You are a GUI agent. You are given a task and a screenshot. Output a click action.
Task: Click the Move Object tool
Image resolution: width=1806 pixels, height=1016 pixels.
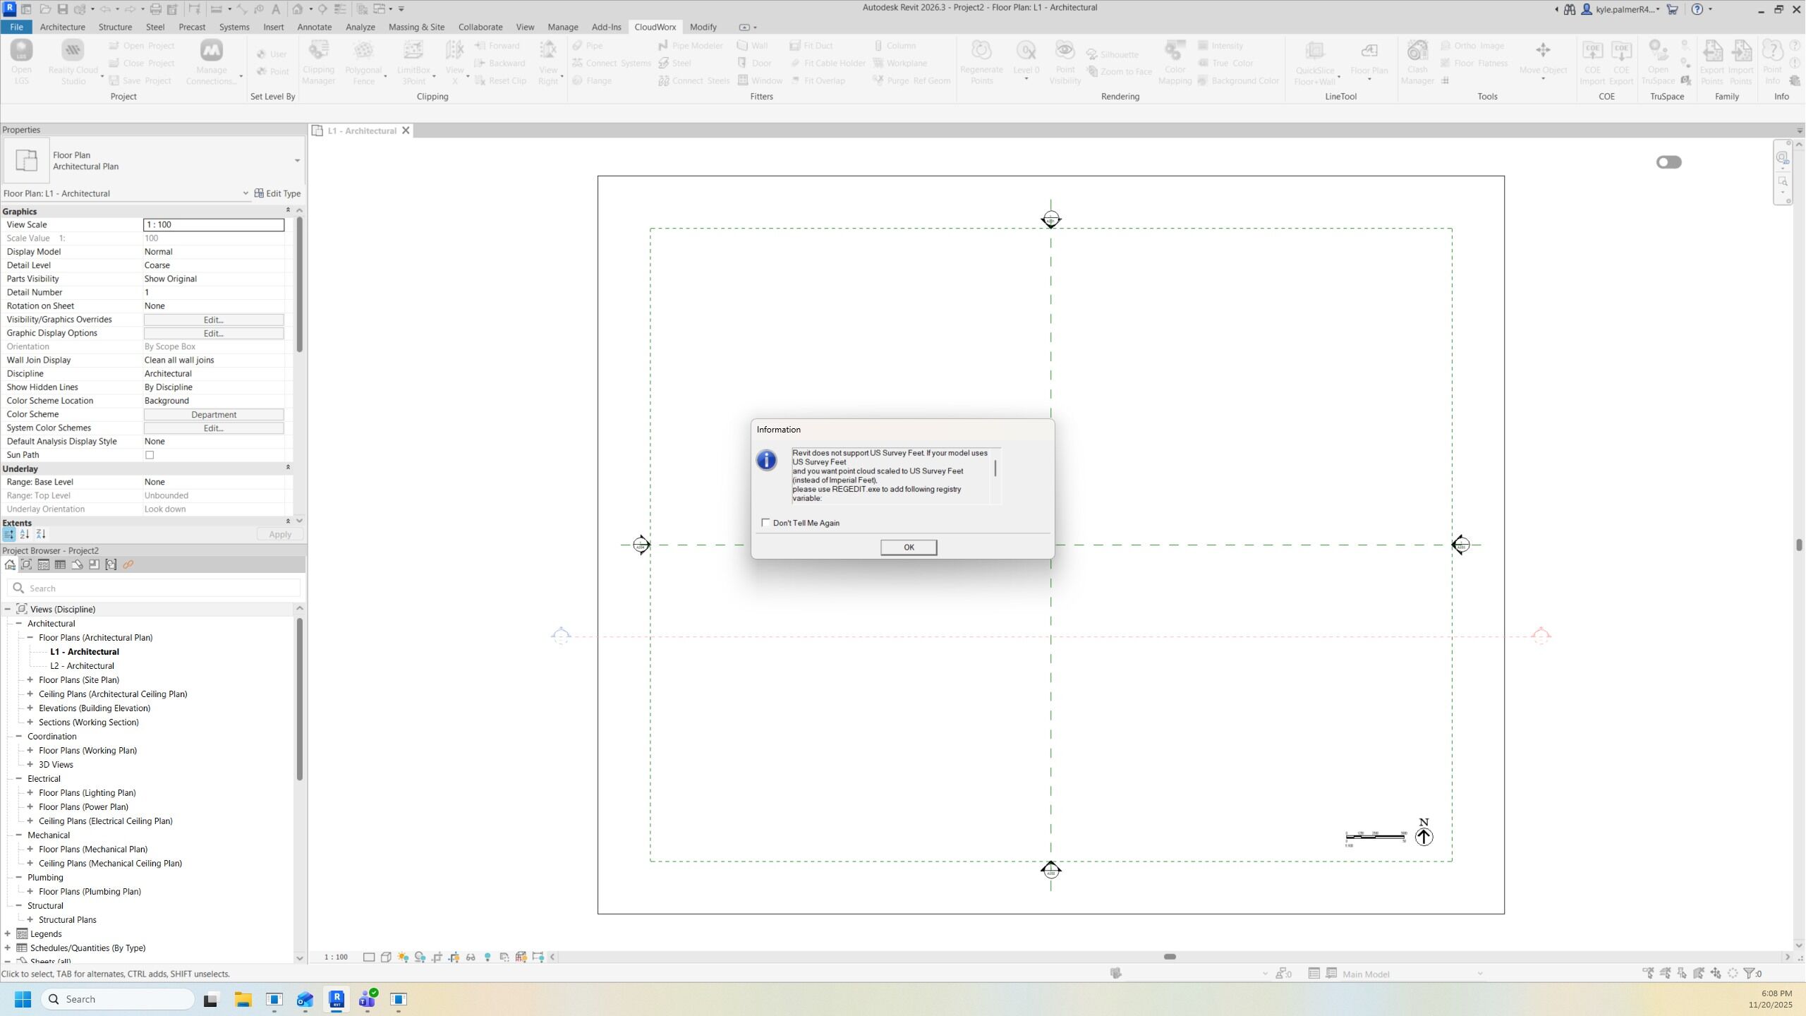click(1543, 52)
